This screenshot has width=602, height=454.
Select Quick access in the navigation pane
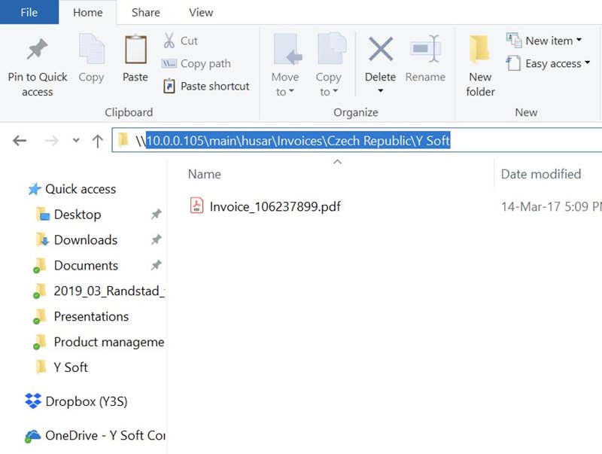point(81,189)
